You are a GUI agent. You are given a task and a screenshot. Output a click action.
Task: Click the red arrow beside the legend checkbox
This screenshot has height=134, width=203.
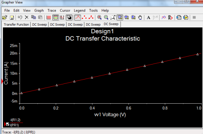point(5,124)
